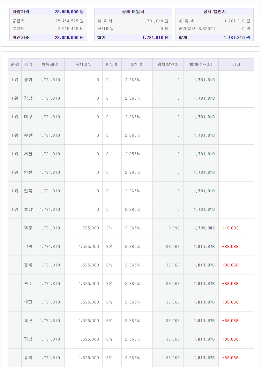Select the 대전 region cell

(x=28, y=302)
